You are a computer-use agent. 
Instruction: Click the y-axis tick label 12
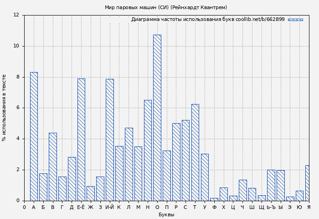[x=16, y=15]
